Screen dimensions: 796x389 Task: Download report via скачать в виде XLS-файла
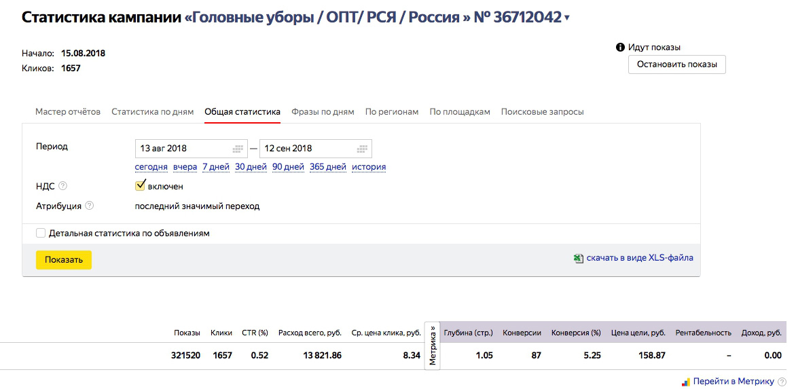point(640,258)
